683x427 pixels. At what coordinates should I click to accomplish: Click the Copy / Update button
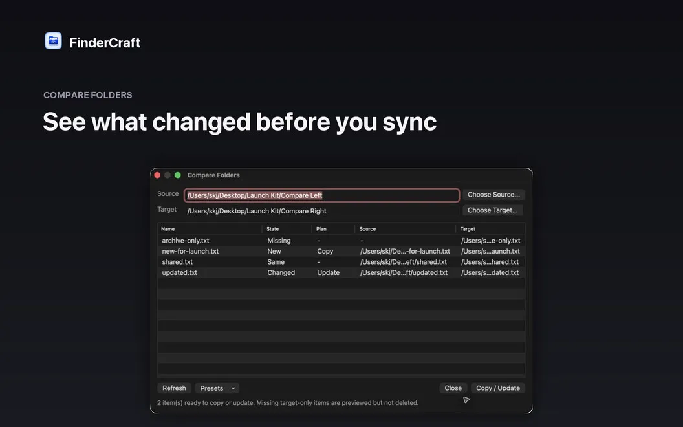498,388
